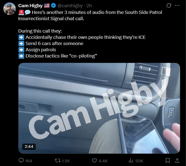Click the 50K views count
This screenshot has height=166, width=186.
coord(139,161)
